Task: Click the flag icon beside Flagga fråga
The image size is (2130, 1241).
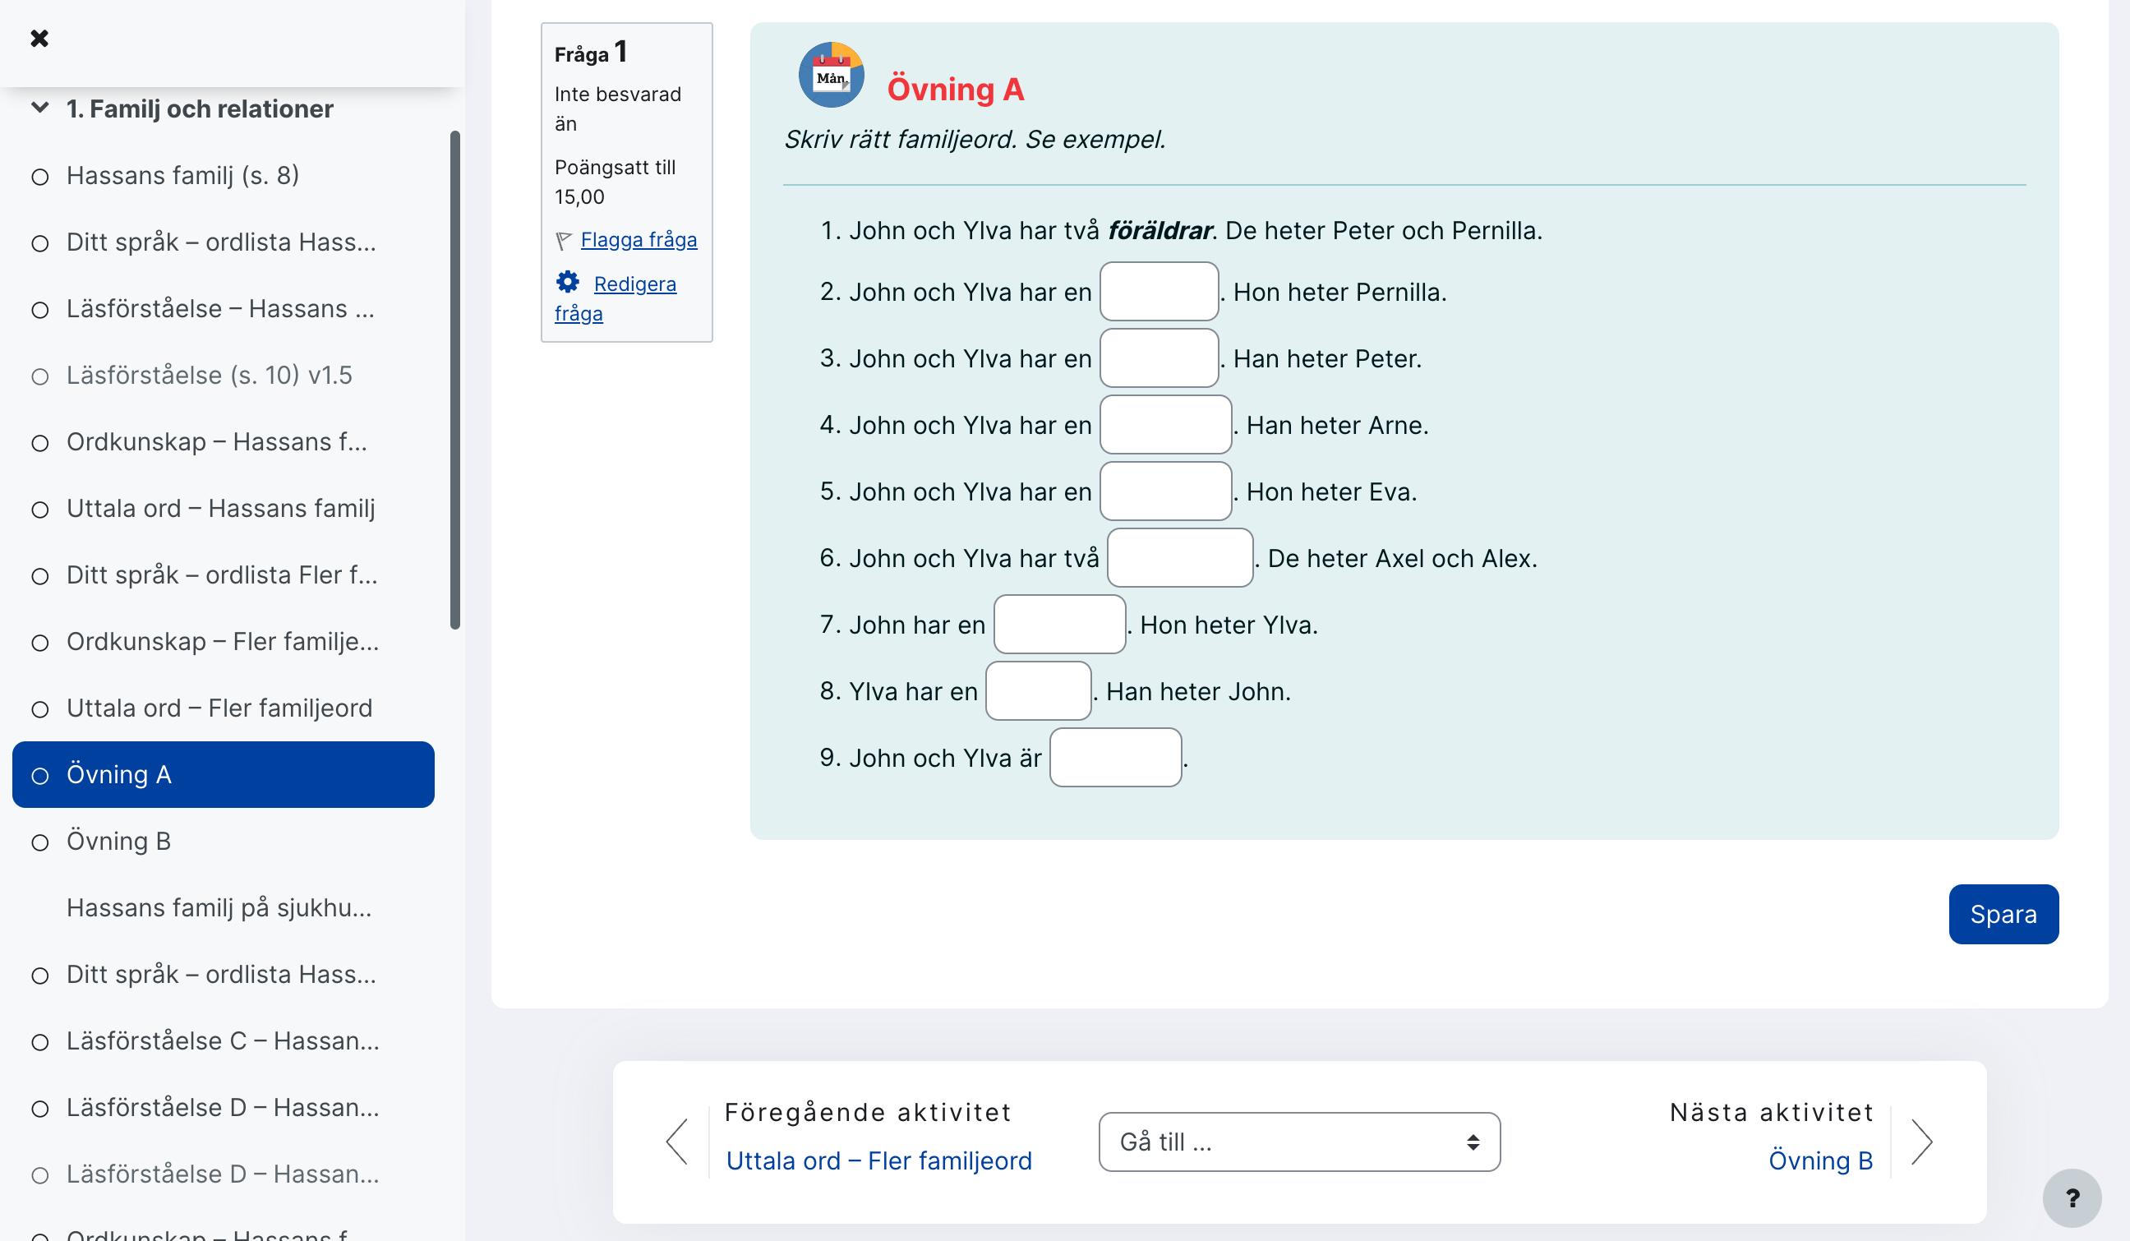Action: pyautogui.click(x=564, y=241)
